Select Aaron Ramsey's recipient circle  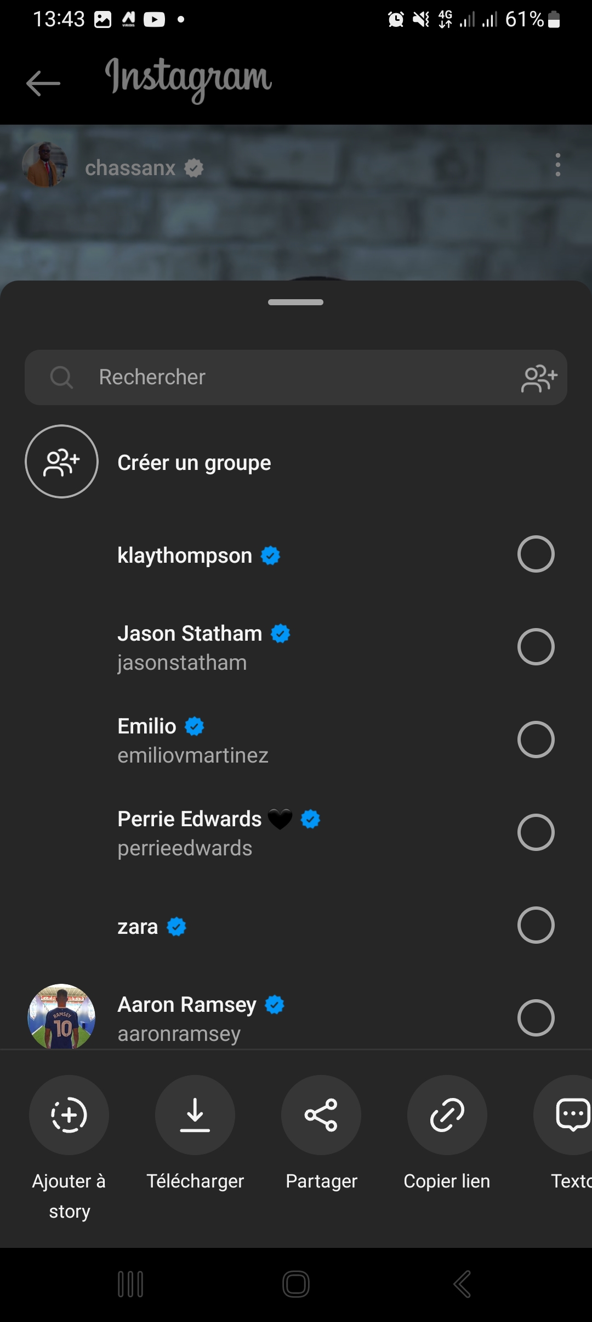coord(536,1018)
